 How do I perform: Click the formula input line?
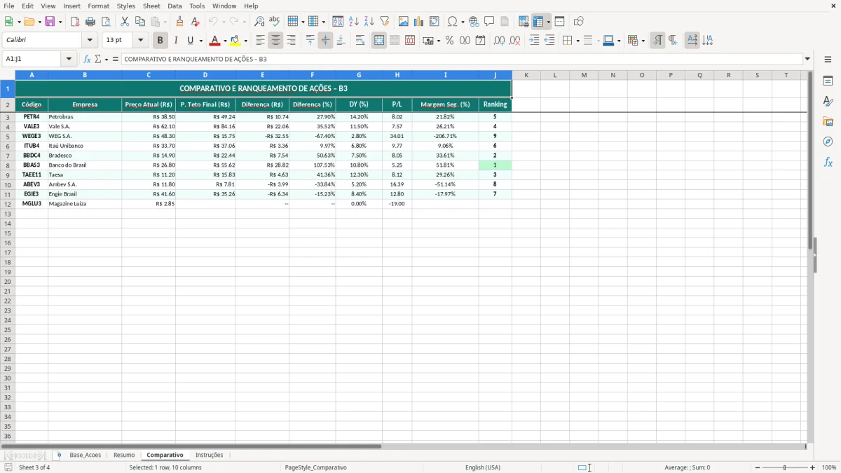(463, 60)
